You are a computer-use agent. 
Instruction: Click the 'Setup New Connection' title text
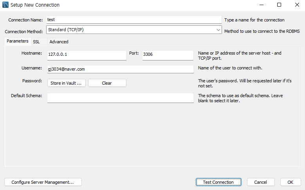click(x=35, y=5)
